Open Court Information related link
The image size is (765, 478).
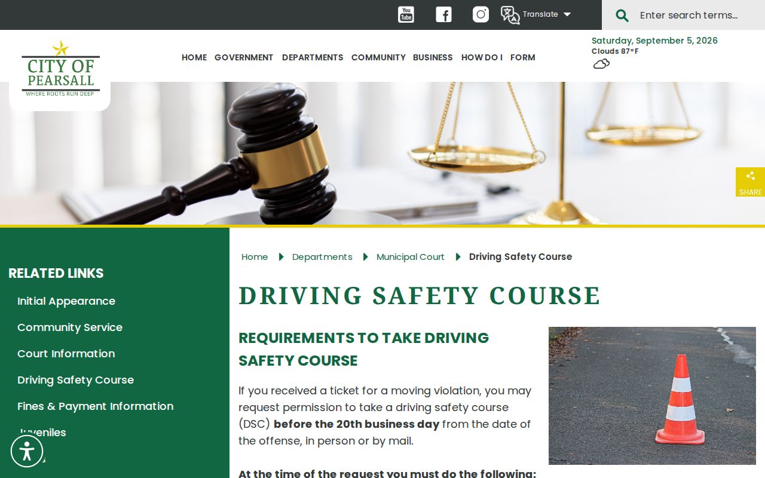pos(66,354)
